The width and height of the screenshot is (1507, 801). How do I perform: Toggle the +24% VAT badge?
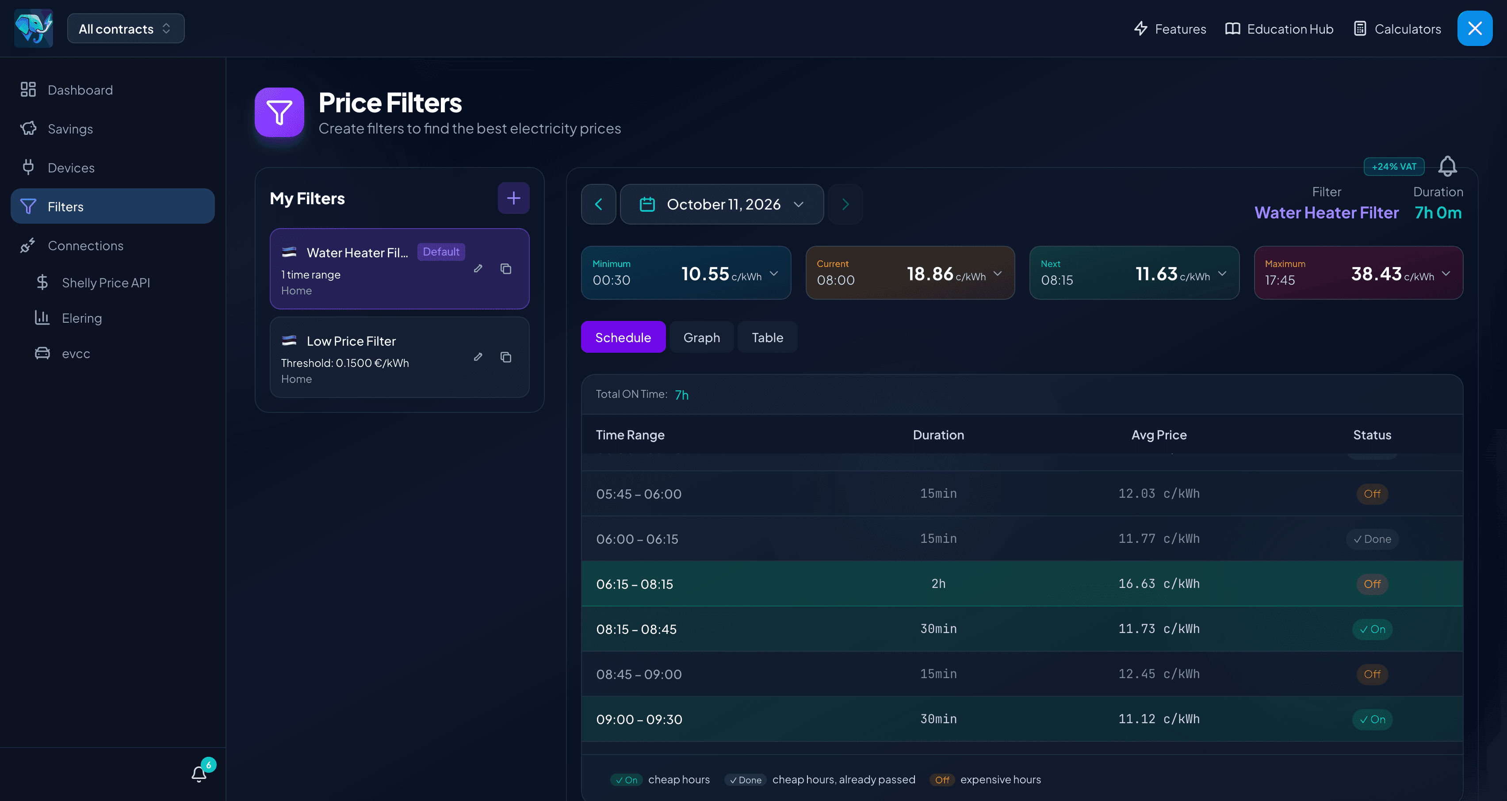click(x=1393, y=167)
